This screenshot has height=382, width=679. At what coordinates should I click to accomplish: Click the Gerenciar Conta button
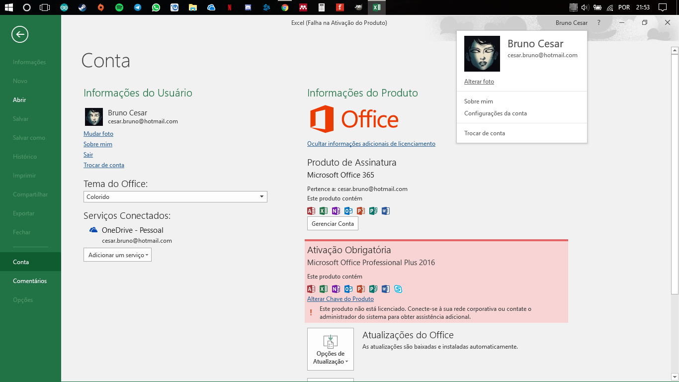tap(333, 224)
